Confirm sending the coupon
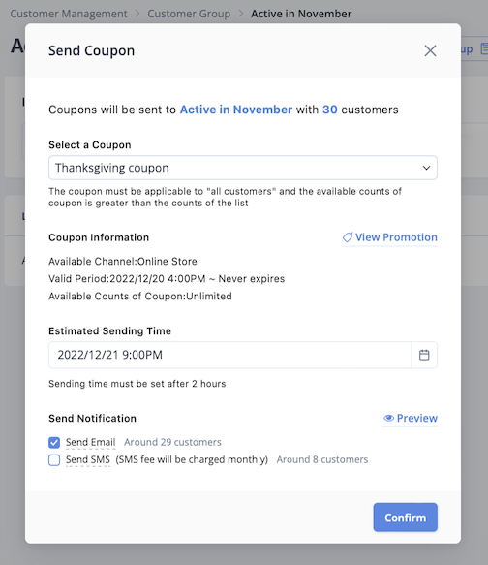This screenshot has height=565, width=488. 406,518
